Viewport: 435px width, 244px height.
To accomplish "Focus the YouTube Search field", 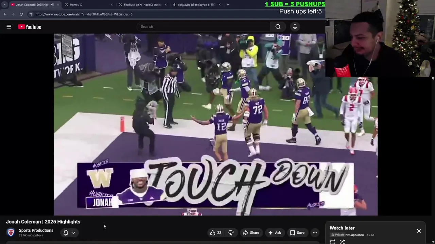I will point(204,27).
